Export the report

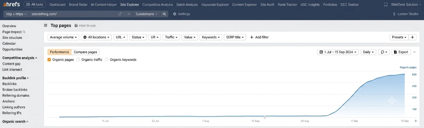(x=401, y=52)
